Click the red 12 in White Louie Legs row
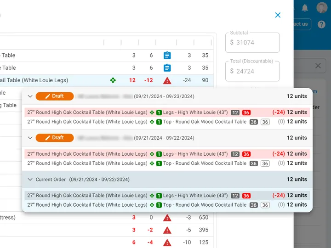The width and height of the screenshot is (331, 248). (x=132, y=80)
